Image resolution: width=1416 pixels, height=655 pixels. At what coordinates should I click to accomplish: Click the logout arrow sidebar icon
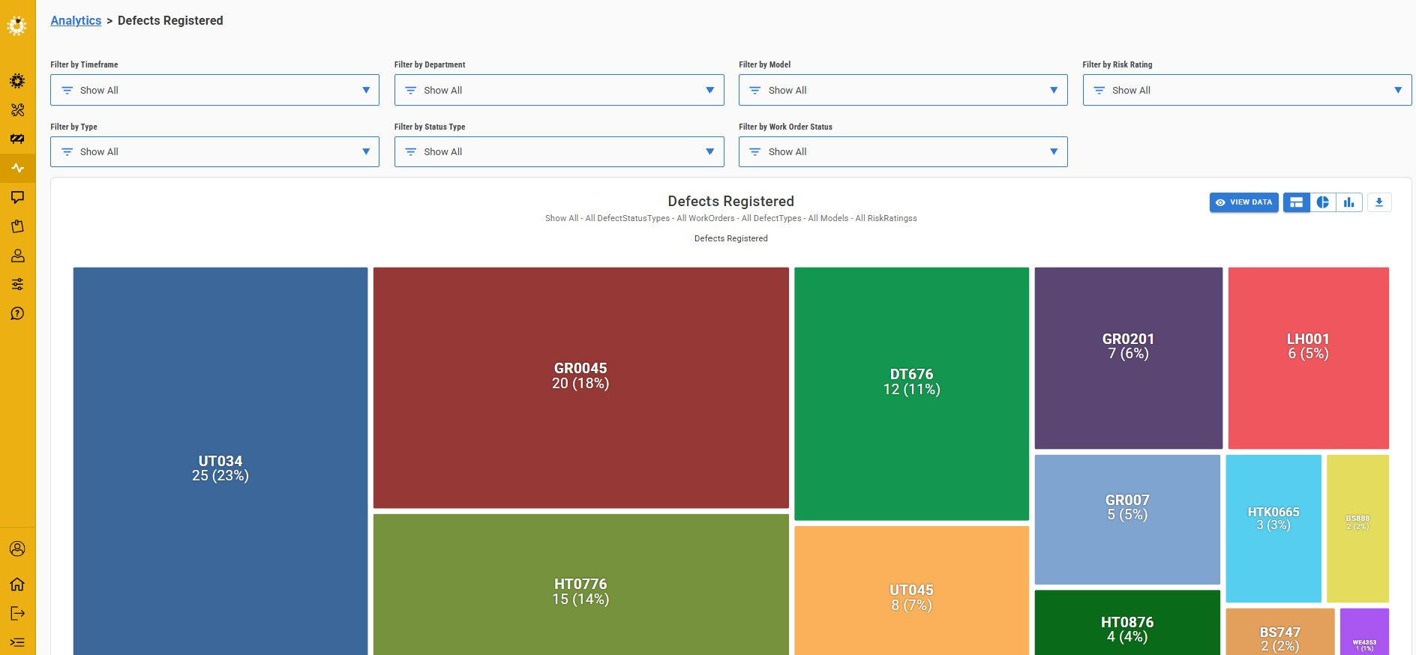(x=17, y=613)
